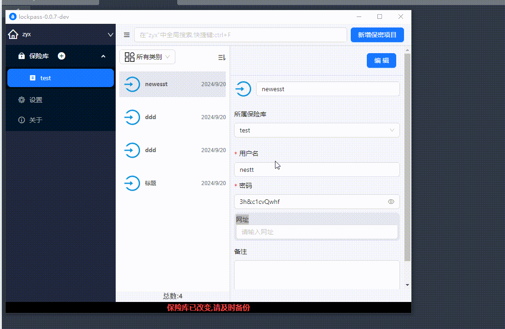The image size is (505, 329).
Task: Click the large login icon in detail panel
Action: 243,89
